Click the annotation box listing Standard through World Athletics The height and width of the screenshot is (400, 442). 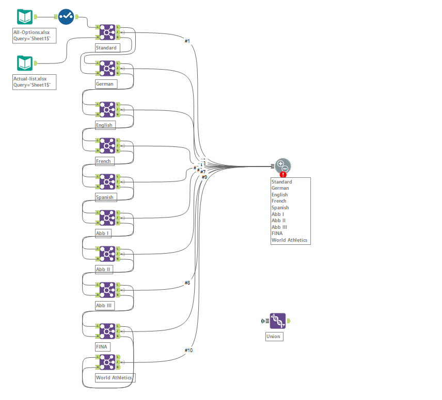pos(290,211)
